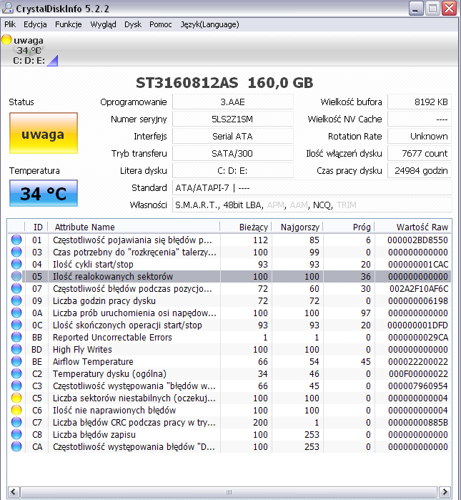This screenshot has width=461, height=500.
Task: Open the Plik menu
Action: [x=10, y=24]
